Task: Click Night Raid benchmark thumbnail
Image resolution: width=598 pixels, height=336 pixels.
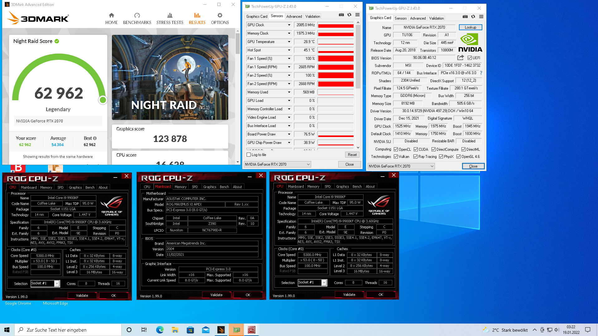Action: point(170,77)
